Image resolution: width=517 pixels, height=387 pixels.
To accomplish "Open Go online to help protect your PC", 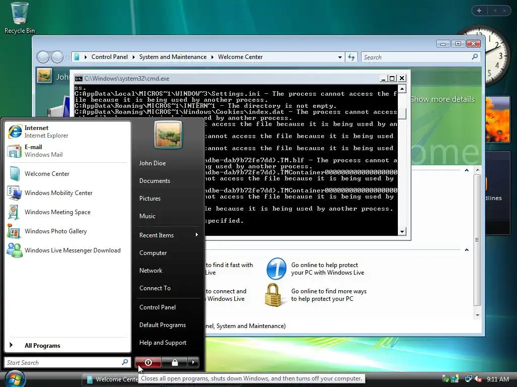I will tap(327, 269).
